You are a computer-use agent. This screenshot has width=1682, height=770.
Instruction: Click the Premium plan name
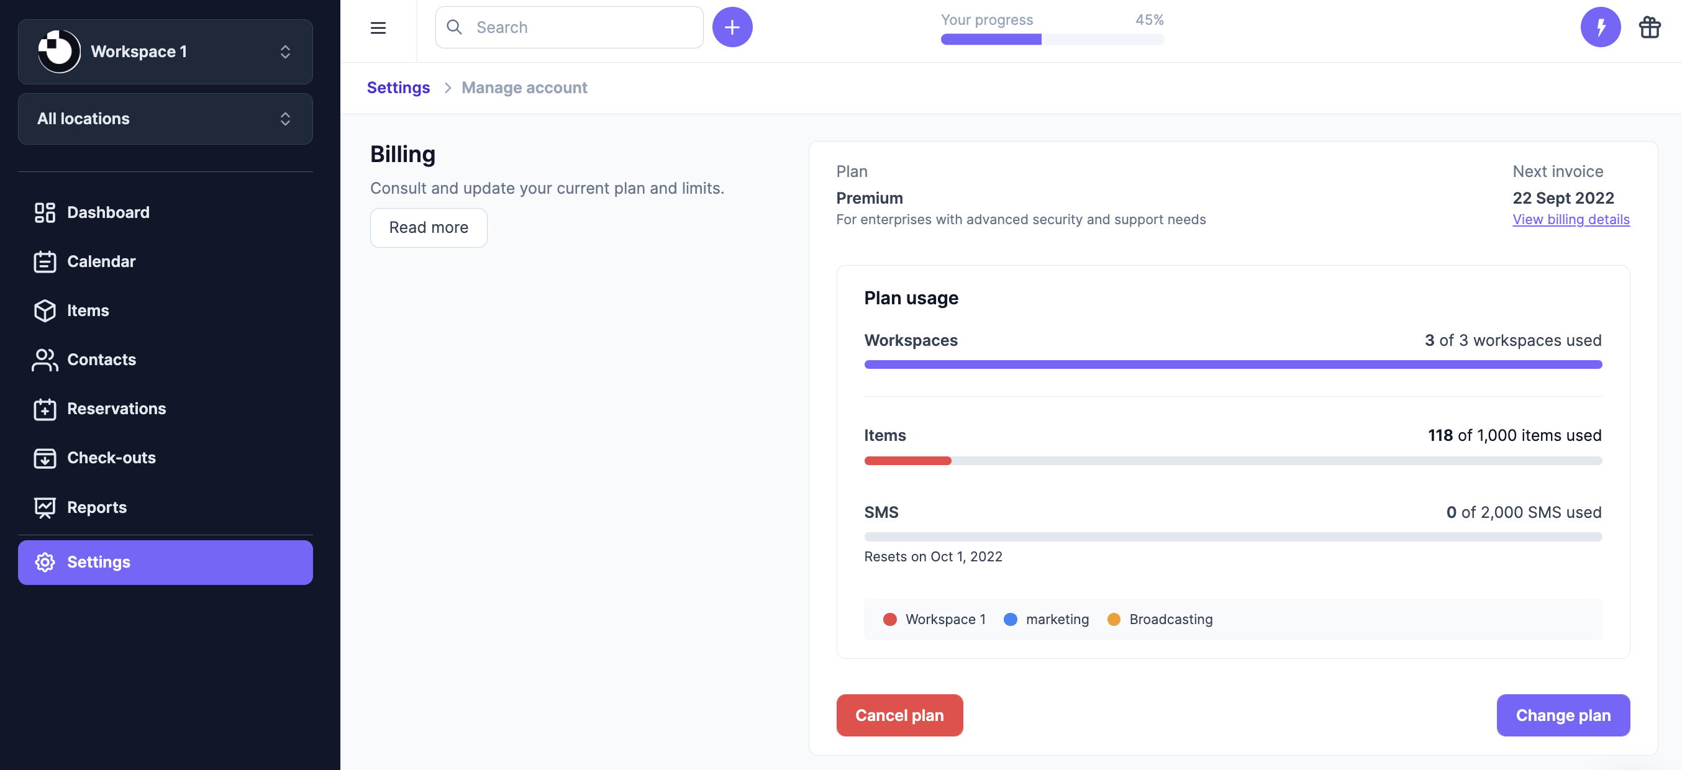click(x=869, y=197)
